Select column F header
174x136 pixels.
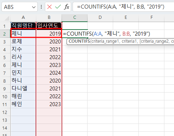152,17
